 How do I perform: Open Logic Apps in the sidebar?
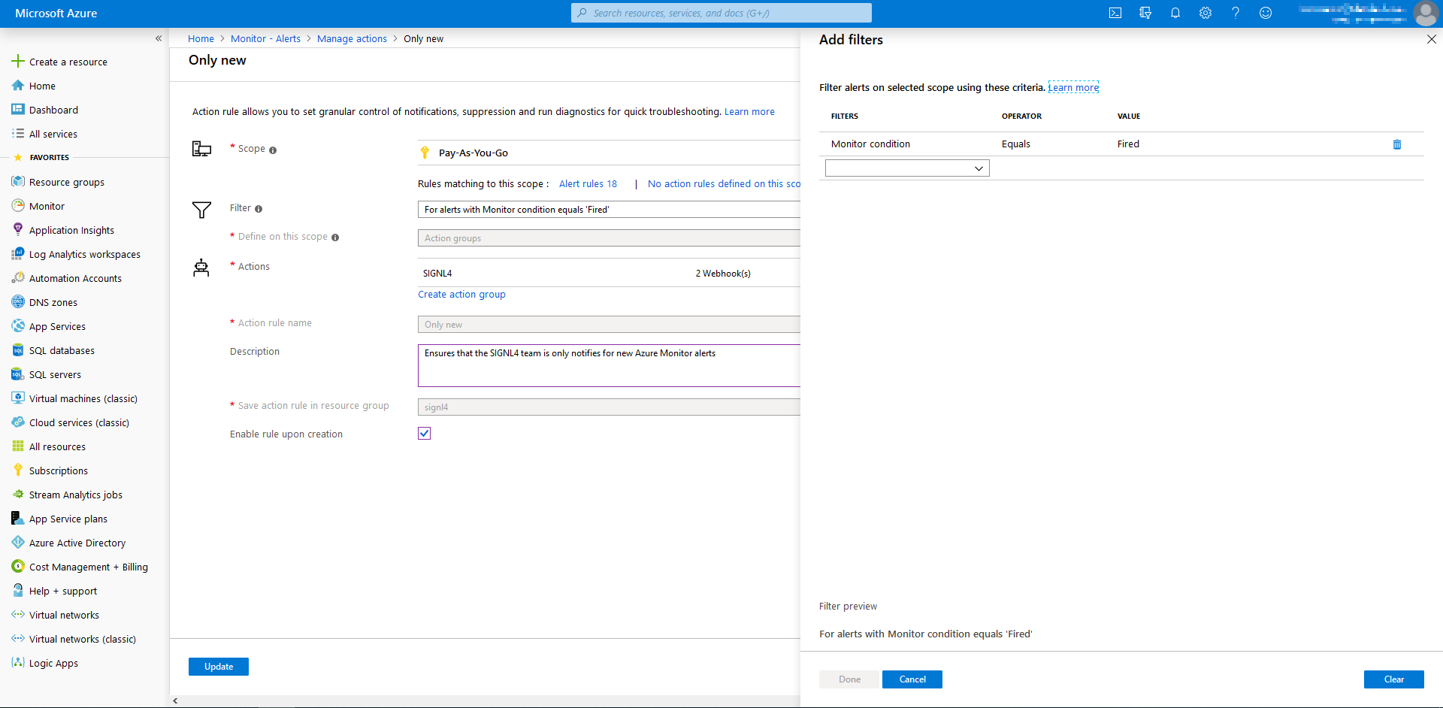[x=53, y=663]
